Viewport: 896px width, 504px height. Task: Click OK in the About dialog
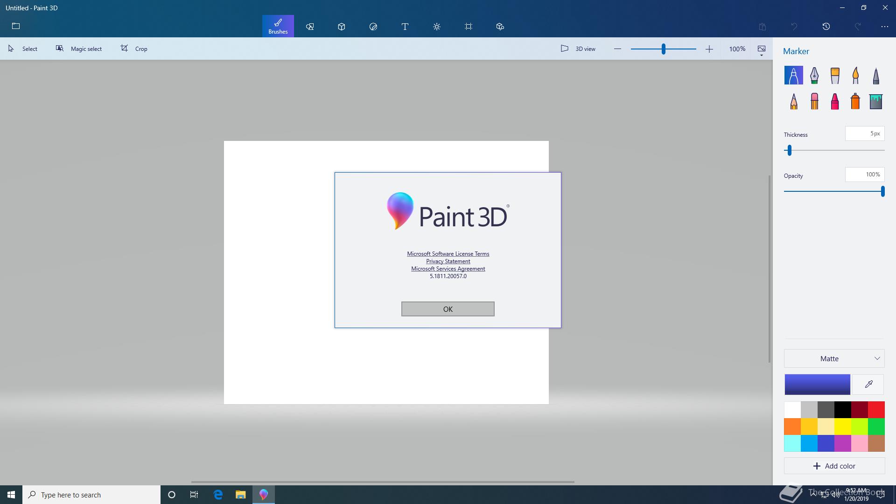pos(448,309)
